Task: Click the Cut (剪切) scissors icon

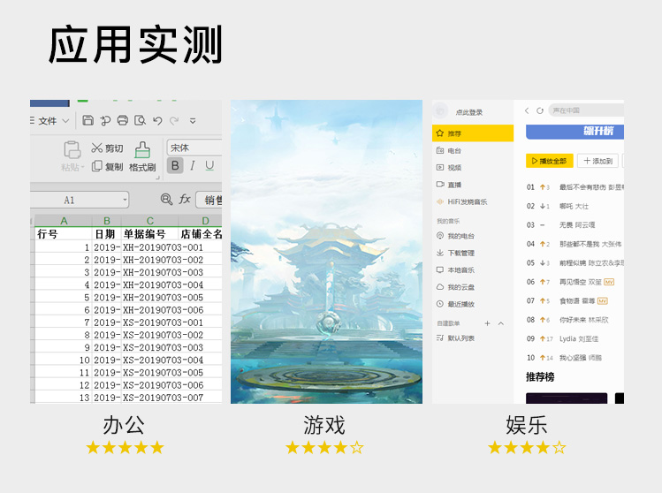Action: coord(97,148)
